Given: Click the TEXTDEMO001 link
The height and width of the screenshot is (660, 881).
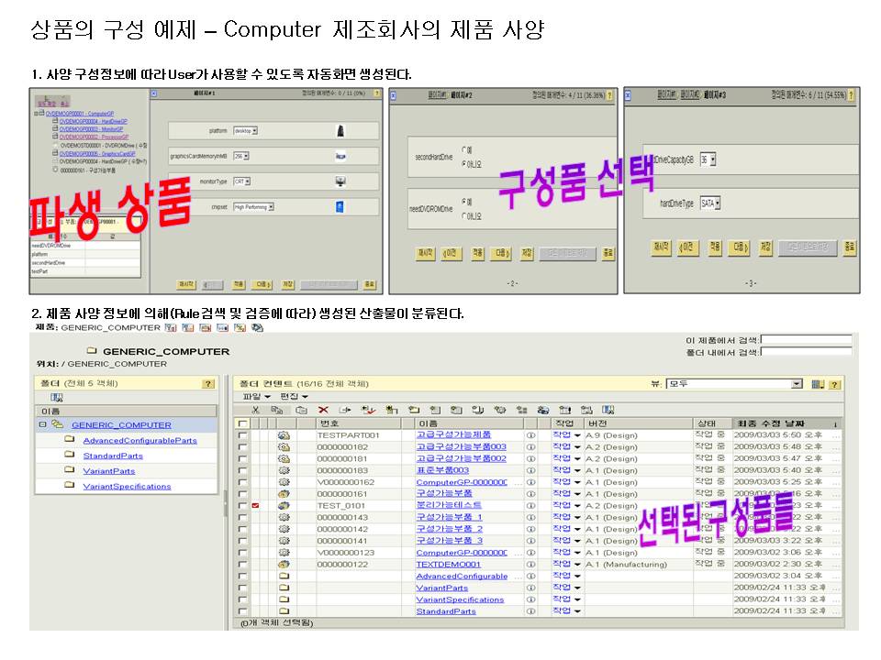Looking at the screenshot, I should tap(449, 565).
